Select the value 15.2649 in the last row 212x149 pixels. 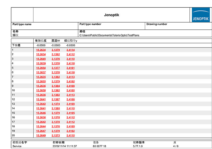click(41, 136)
